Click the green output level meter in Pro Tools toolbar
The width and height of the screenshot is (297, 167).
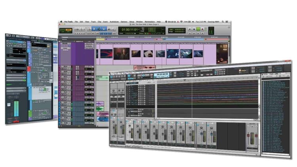211,30
